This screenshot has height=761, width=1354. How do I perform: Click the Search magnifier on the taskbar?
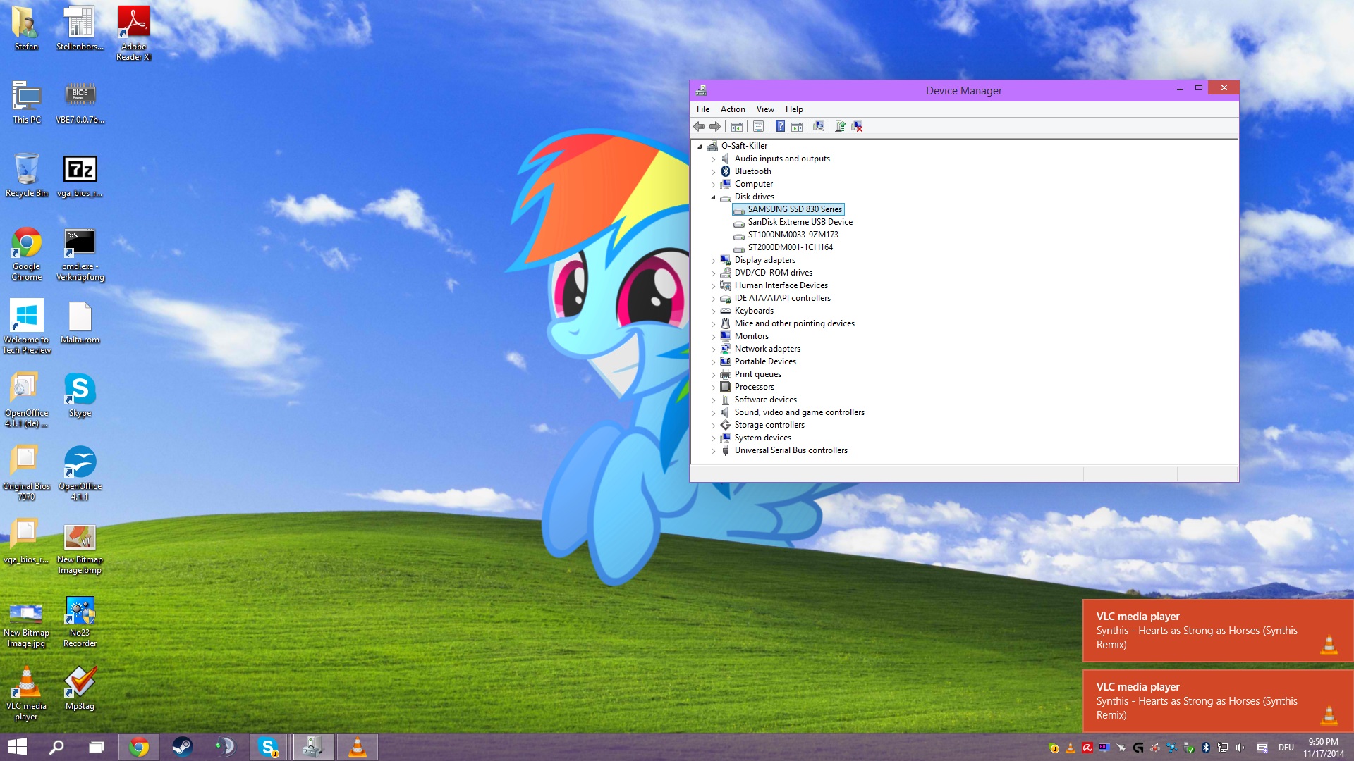56,747
